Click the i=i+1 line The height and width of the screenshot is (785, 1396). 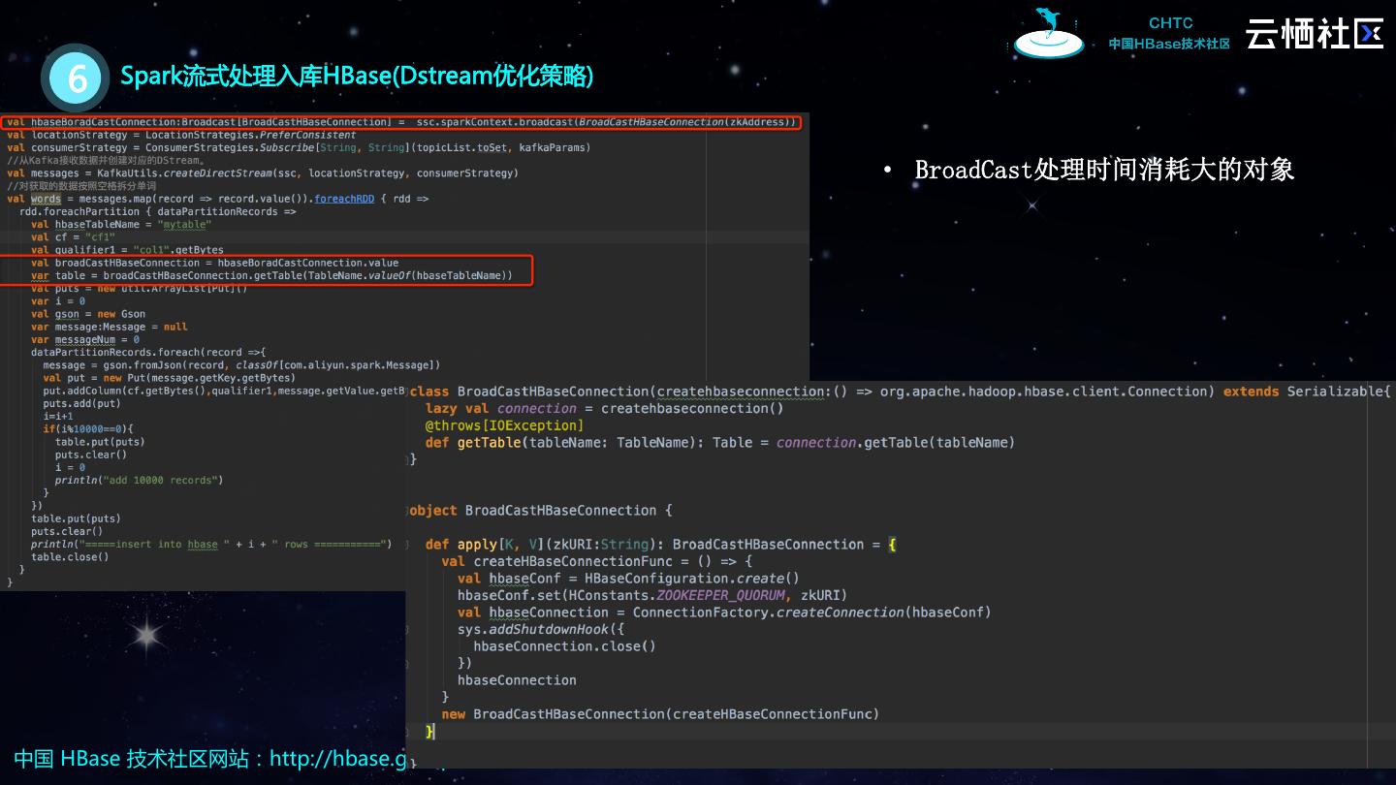pyautogui.click(x=58, y=416)
